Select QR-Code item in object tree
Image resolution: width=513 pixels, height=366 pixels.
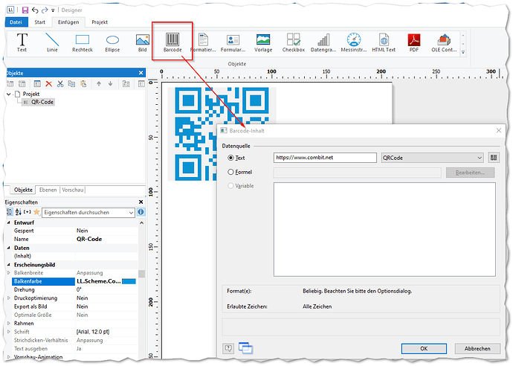pyautogui.click(x=42, y=102)
